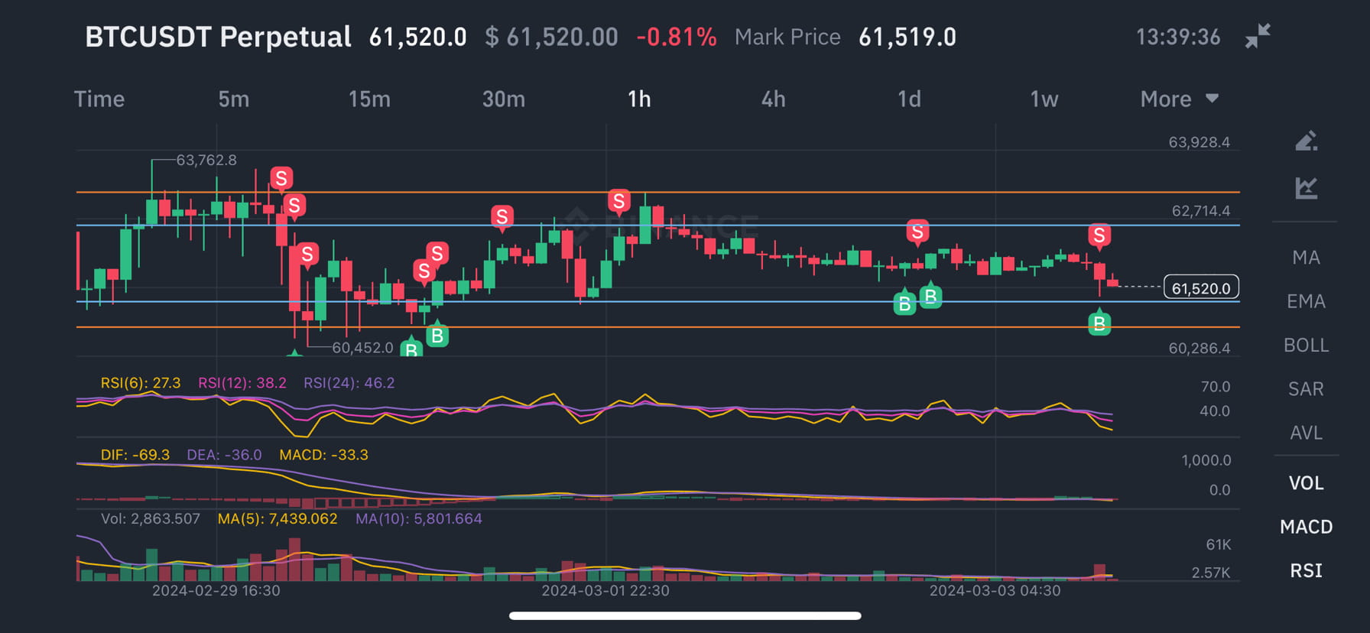Tap the Vol: 2,863.507 readout
The height and width of the screenshot is (633, 1370).
pos(151,519)
